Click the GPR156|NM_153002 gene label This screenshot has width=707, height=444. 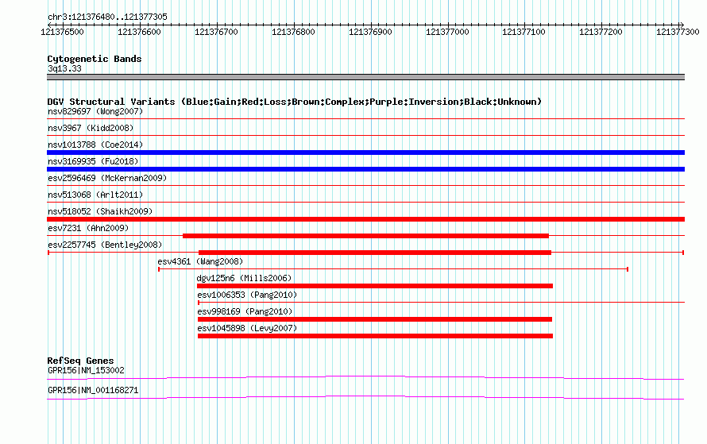click(x=86, y=370)
